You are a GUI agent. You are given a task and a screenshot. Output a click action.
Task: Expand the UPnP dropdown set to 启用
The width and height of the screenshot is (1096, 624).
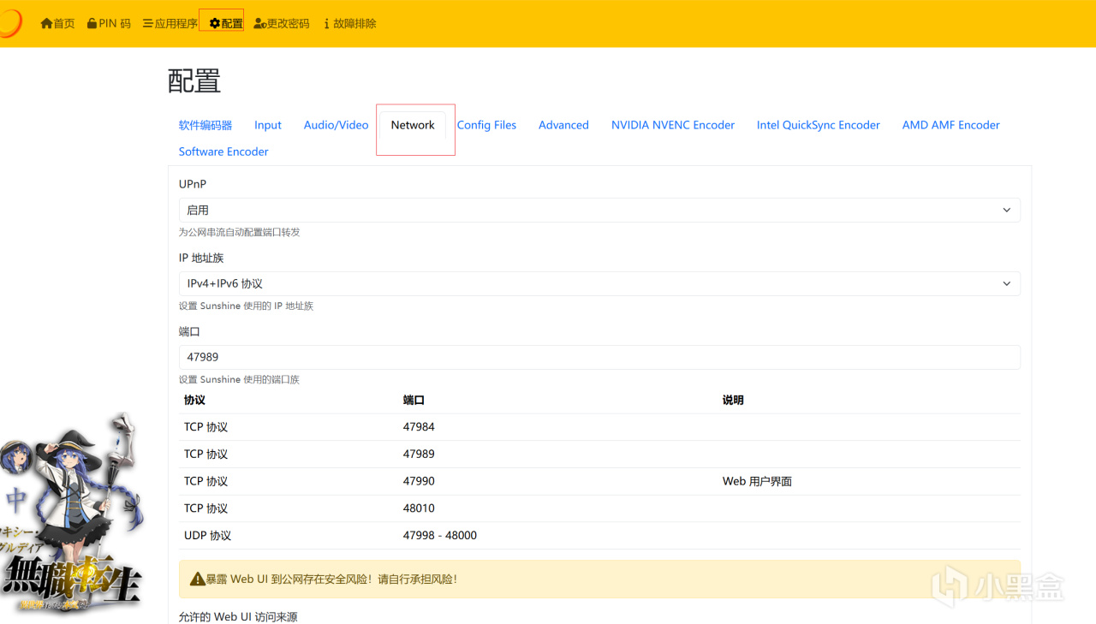click(599, 210)
